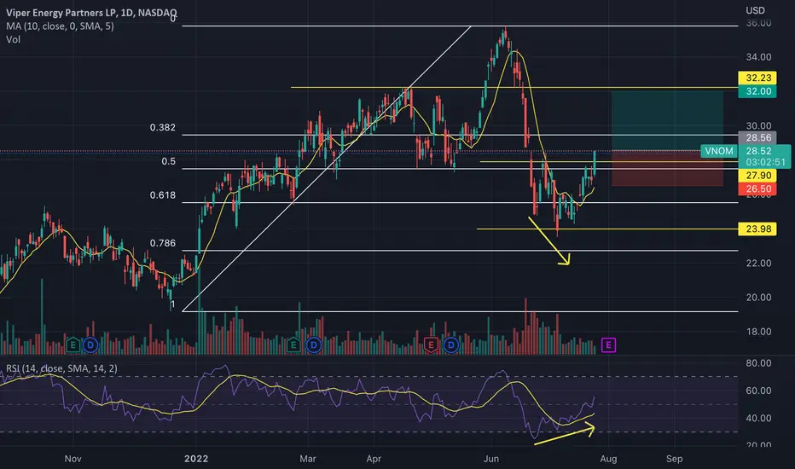This screenshot has height=469, width=795.
Task: Click blue dividend D marker near November
Action: coord(90,345)
